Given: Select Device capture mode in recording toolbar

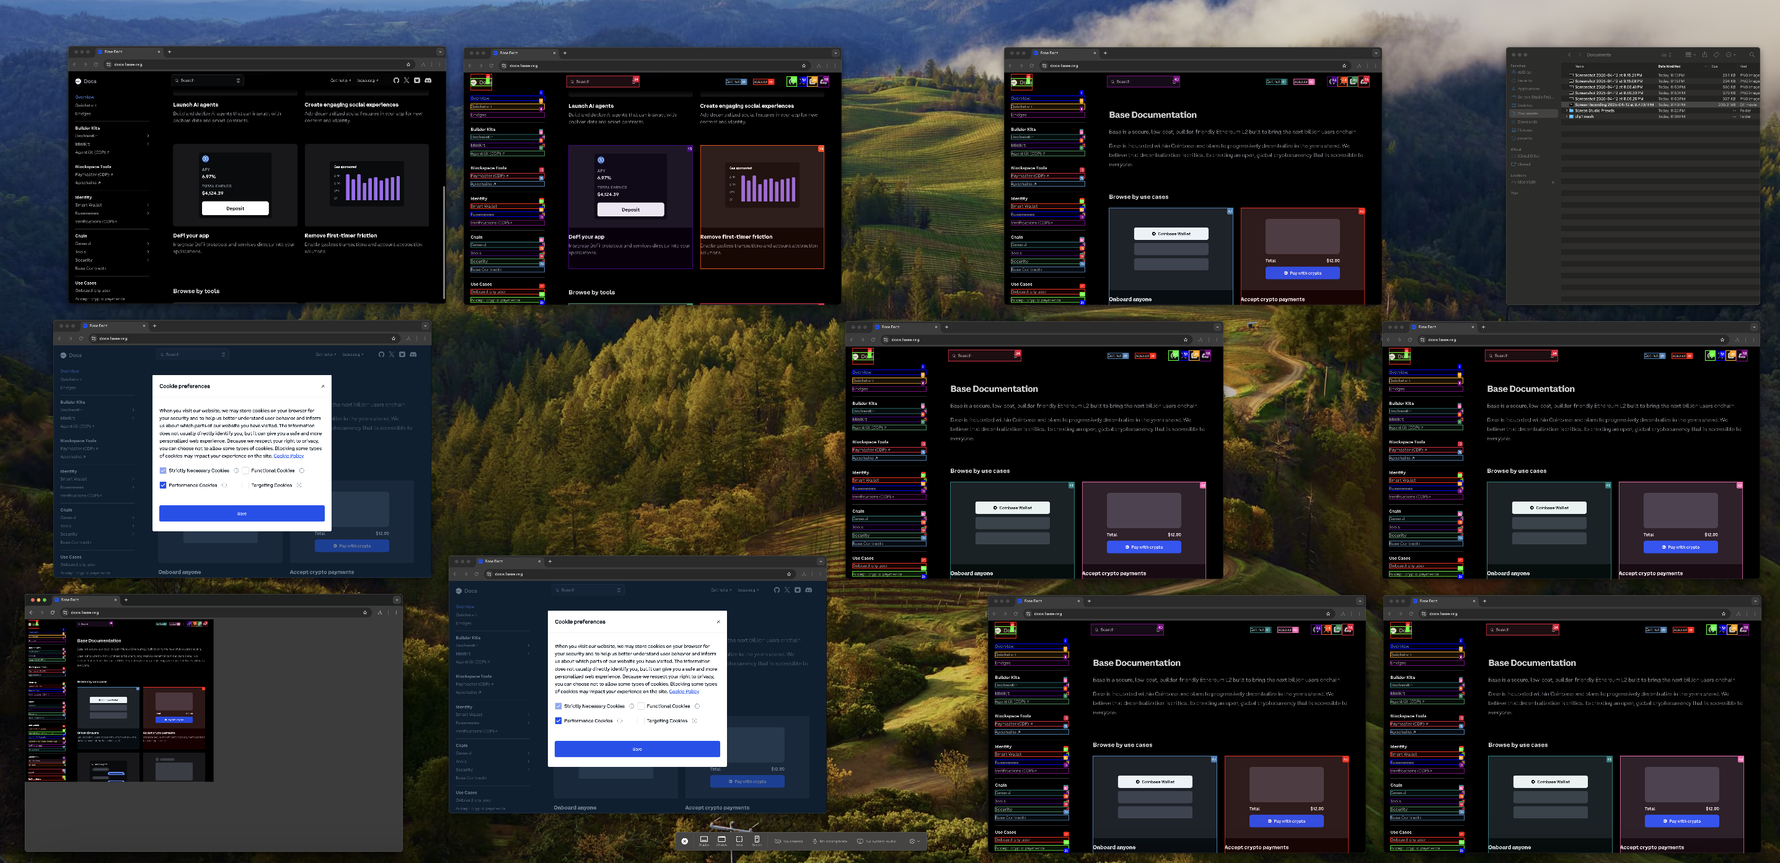Looking at the screenshot, I should click(757, 840).
